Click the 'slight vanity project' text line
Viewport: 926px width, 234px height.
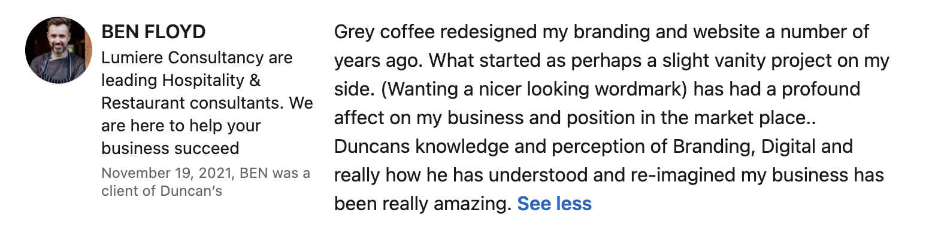click(612, 60)
